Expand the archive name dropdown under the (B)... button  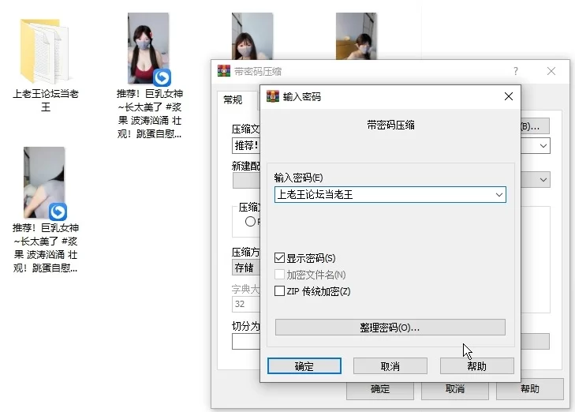(543, 146)
